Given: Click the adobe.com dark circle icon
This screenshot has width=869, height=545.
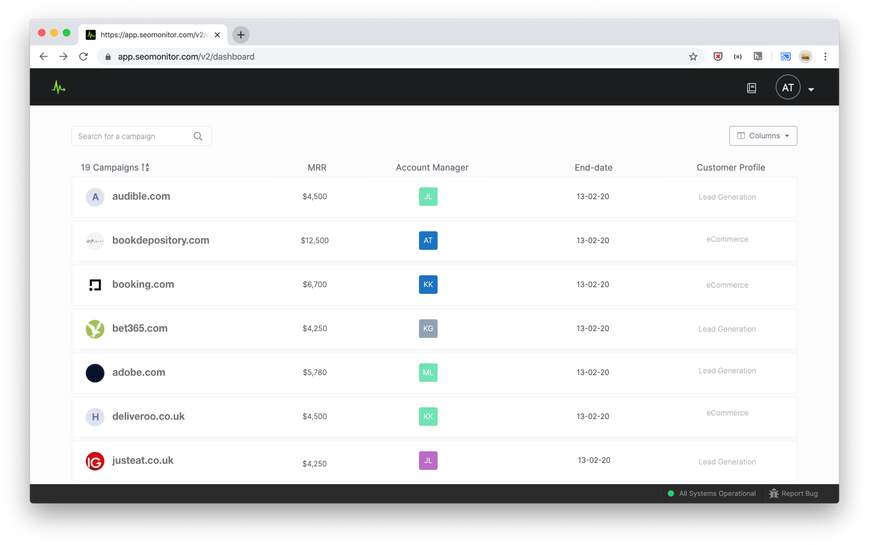Looking at the screenshot, I should 95,373.
